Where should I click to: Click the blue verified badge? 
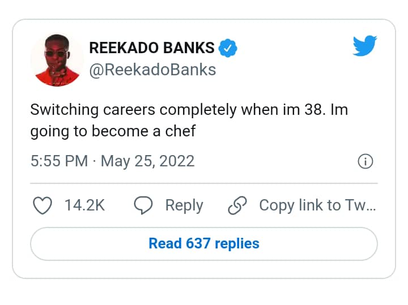228,48
